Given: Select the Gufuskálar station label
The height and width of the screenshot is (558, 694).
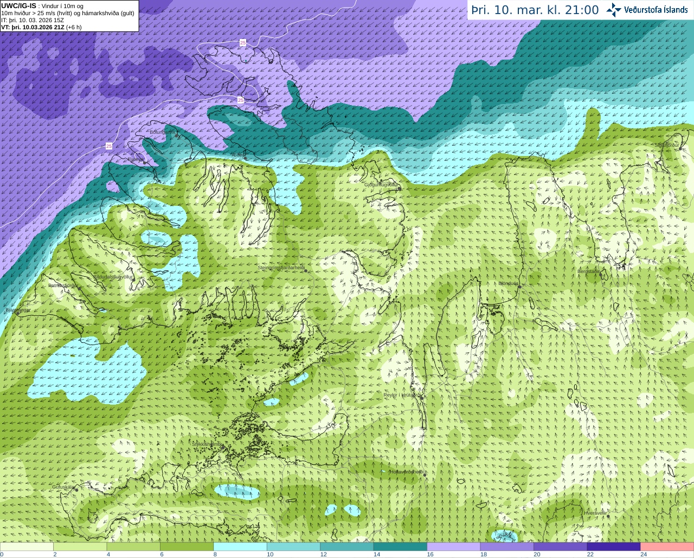Looking at the screenshot, I should tap(63, 487).
